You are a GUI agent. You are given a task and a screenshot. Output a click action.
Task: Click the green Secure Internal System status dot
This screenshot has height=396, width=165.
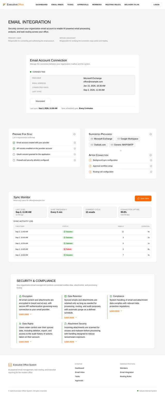pos(138,391)
